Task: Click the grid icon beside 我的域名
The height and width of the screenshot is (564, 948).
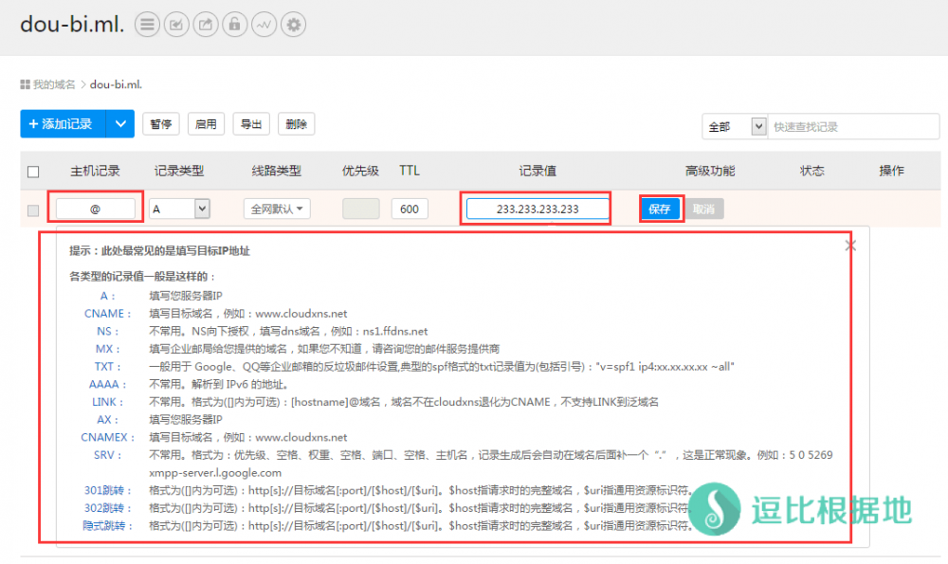Action: pyautogui.click(x=25, y=84)
